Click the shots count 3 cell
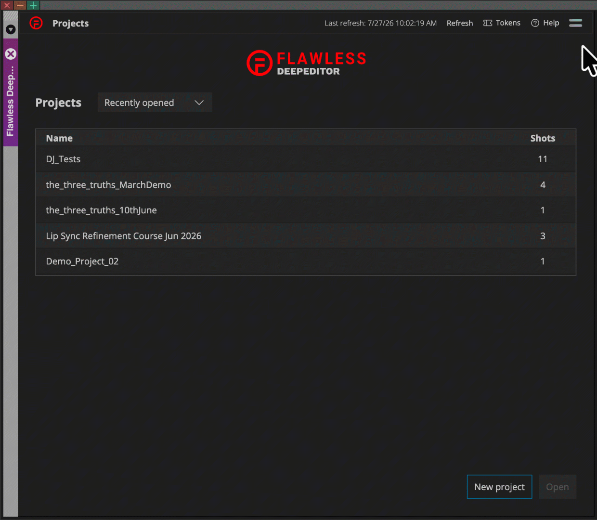 point(543,235)
